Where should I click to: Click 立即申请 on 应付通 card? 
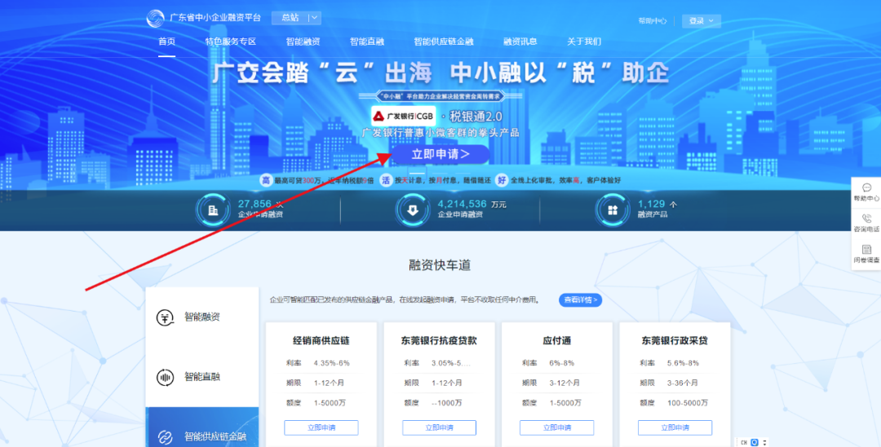(557, 427)
